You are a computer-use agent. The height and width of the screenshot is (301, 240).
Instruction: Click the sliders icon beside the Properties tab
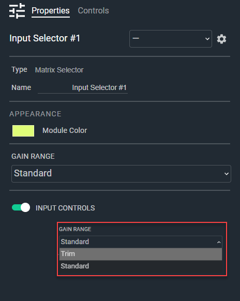tap(17, 11)
